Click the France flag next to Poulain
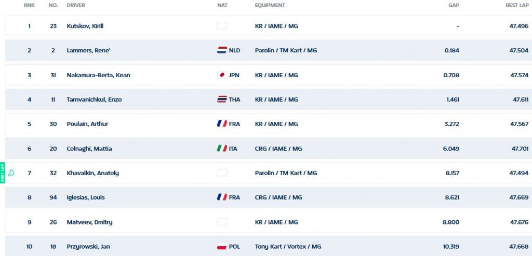 click(x=222, y=124)
